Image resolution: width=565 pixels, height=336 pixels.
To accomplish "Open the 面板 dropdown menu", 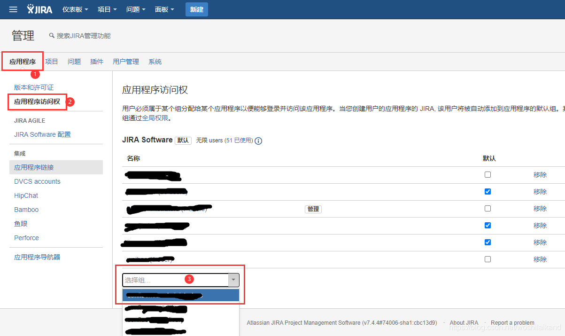I will (x=164, y=9).
